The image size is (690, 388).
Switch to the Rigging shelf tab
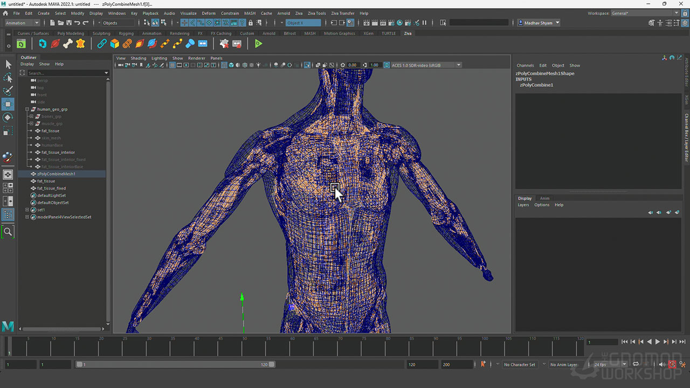pyautogui.click(x=126, y=33)
